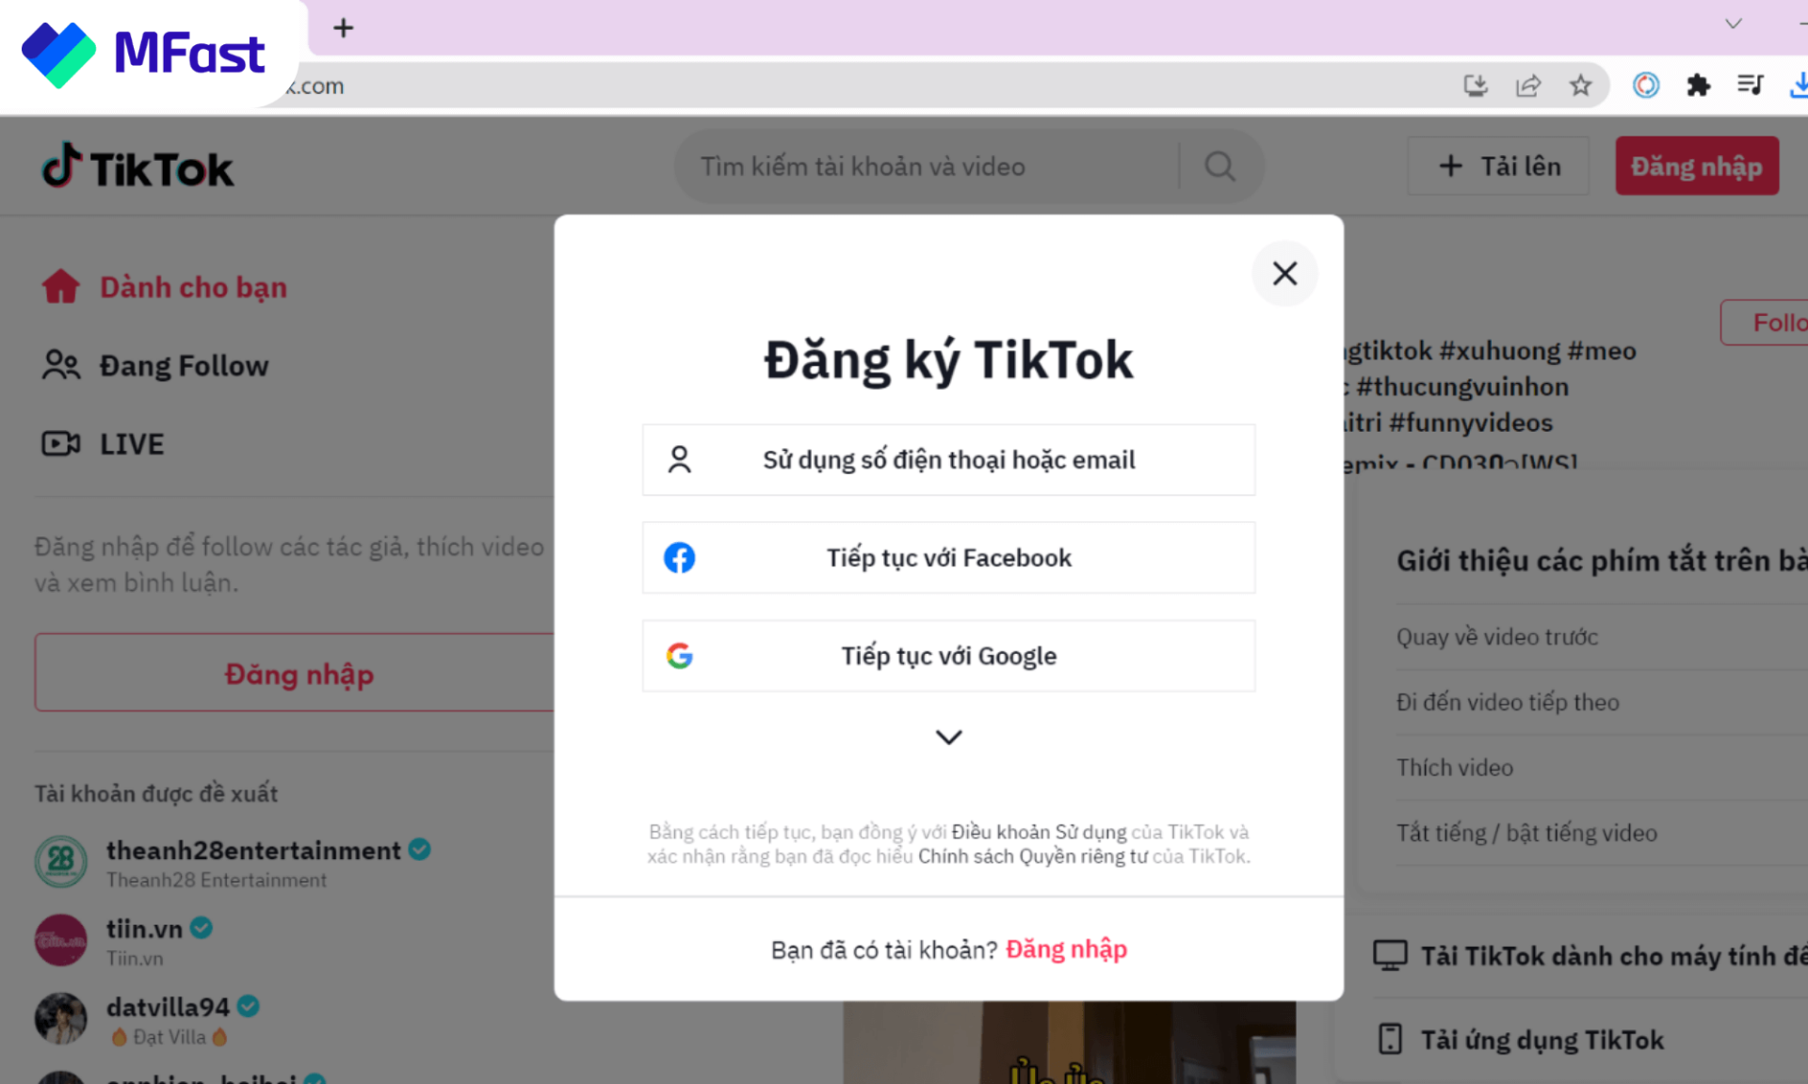The image size is (1808, 1084).
Task: Click #meo hashtag
Action: tap(1602, 351)
